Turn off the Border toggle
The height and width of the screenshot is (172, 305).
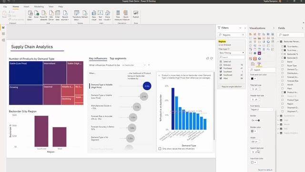[257, 120]
